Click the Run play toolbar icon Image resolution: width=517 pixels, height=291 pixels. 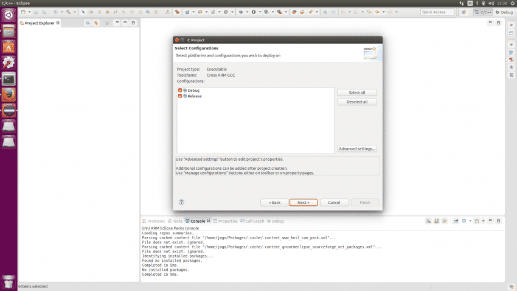click(x=254, y=12)
